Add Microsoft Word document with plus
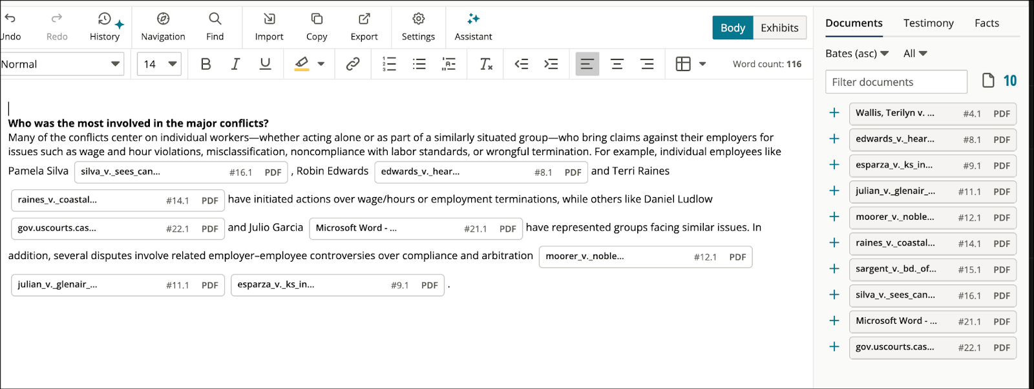The width and height of the screenshot is (1034, 389). [x=834, y=321]
